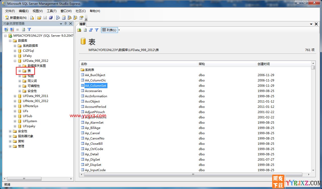Select the UfNoteSys database in tree
Viewport: 322px width, 189px height.
point(30,106)
